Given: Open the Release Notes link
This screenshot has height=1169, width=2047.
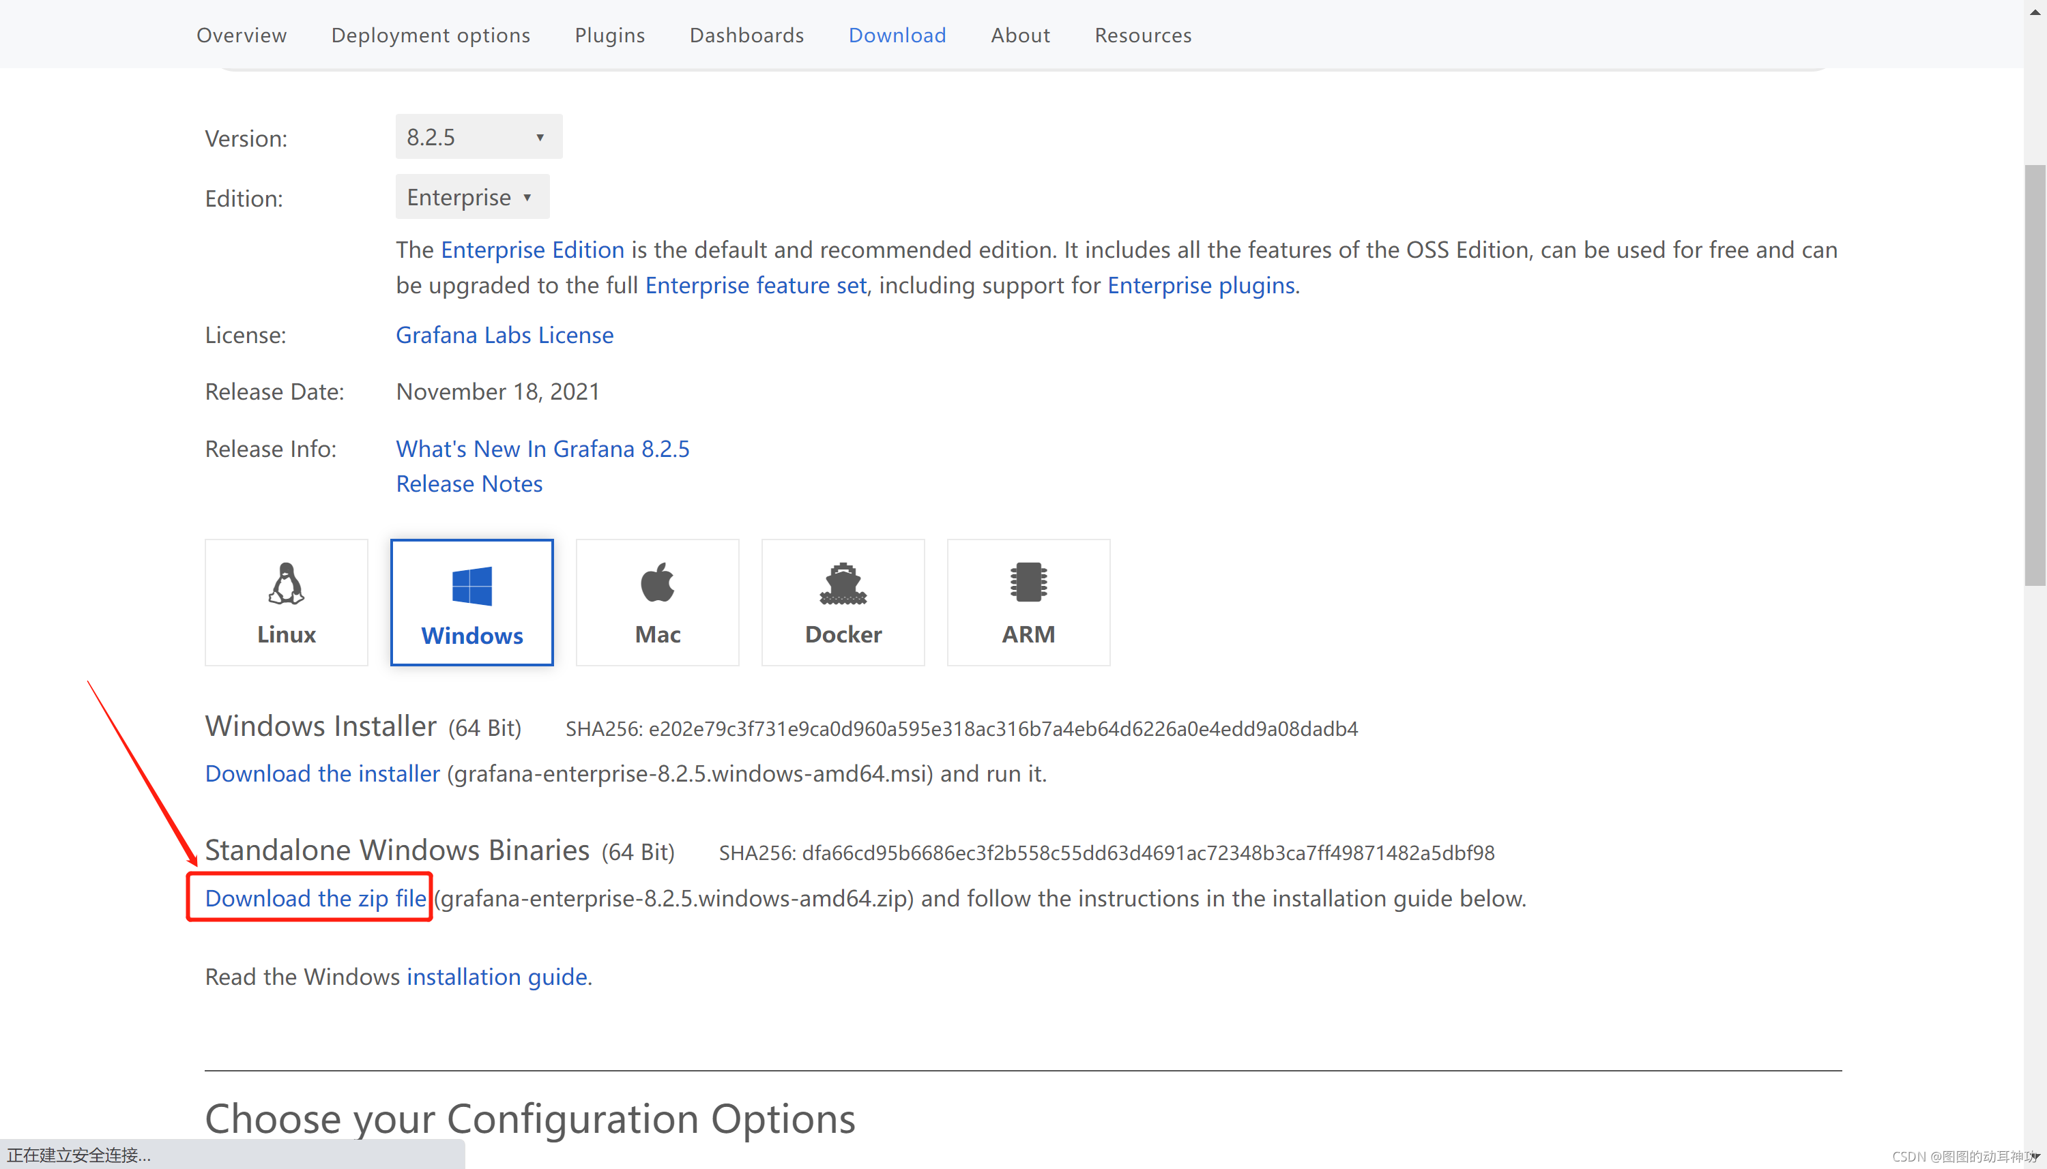Looking at the screenshot, I should (469, 484).
